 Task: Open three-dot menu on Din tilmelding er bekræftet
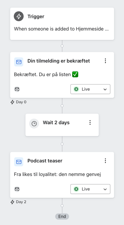point(105,61)
